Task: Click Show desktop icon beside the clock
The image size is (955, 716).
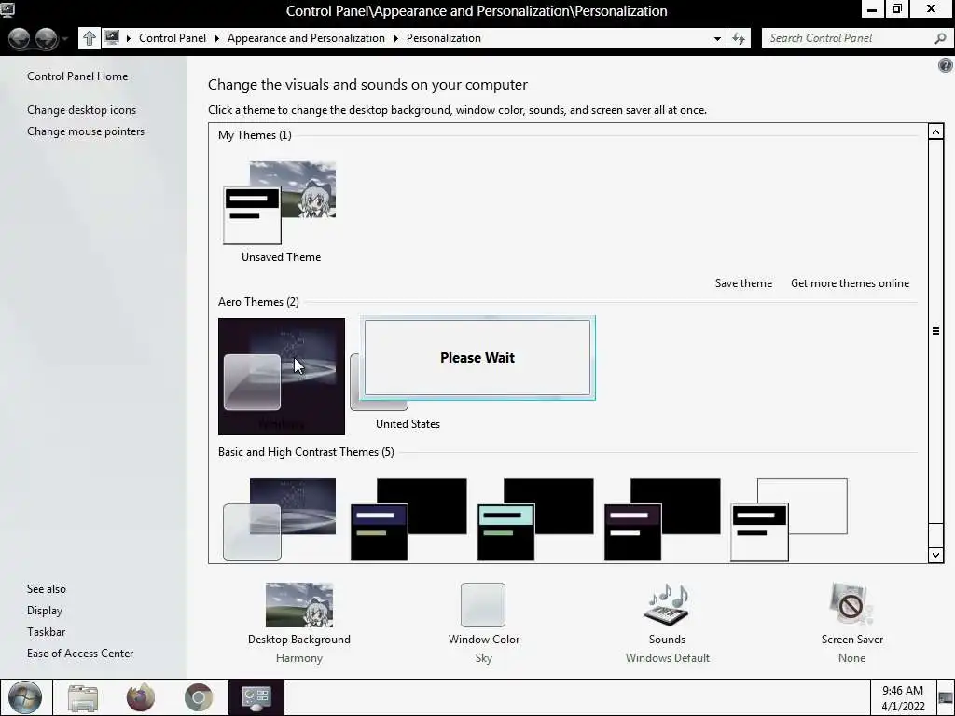Action: [946, 697]
